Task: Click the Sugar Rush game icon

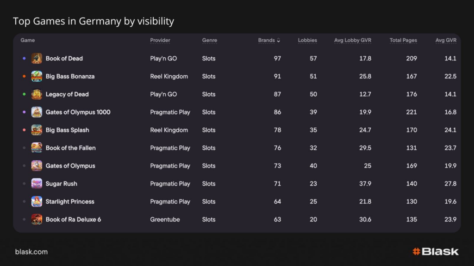Action: click(37, 184)
